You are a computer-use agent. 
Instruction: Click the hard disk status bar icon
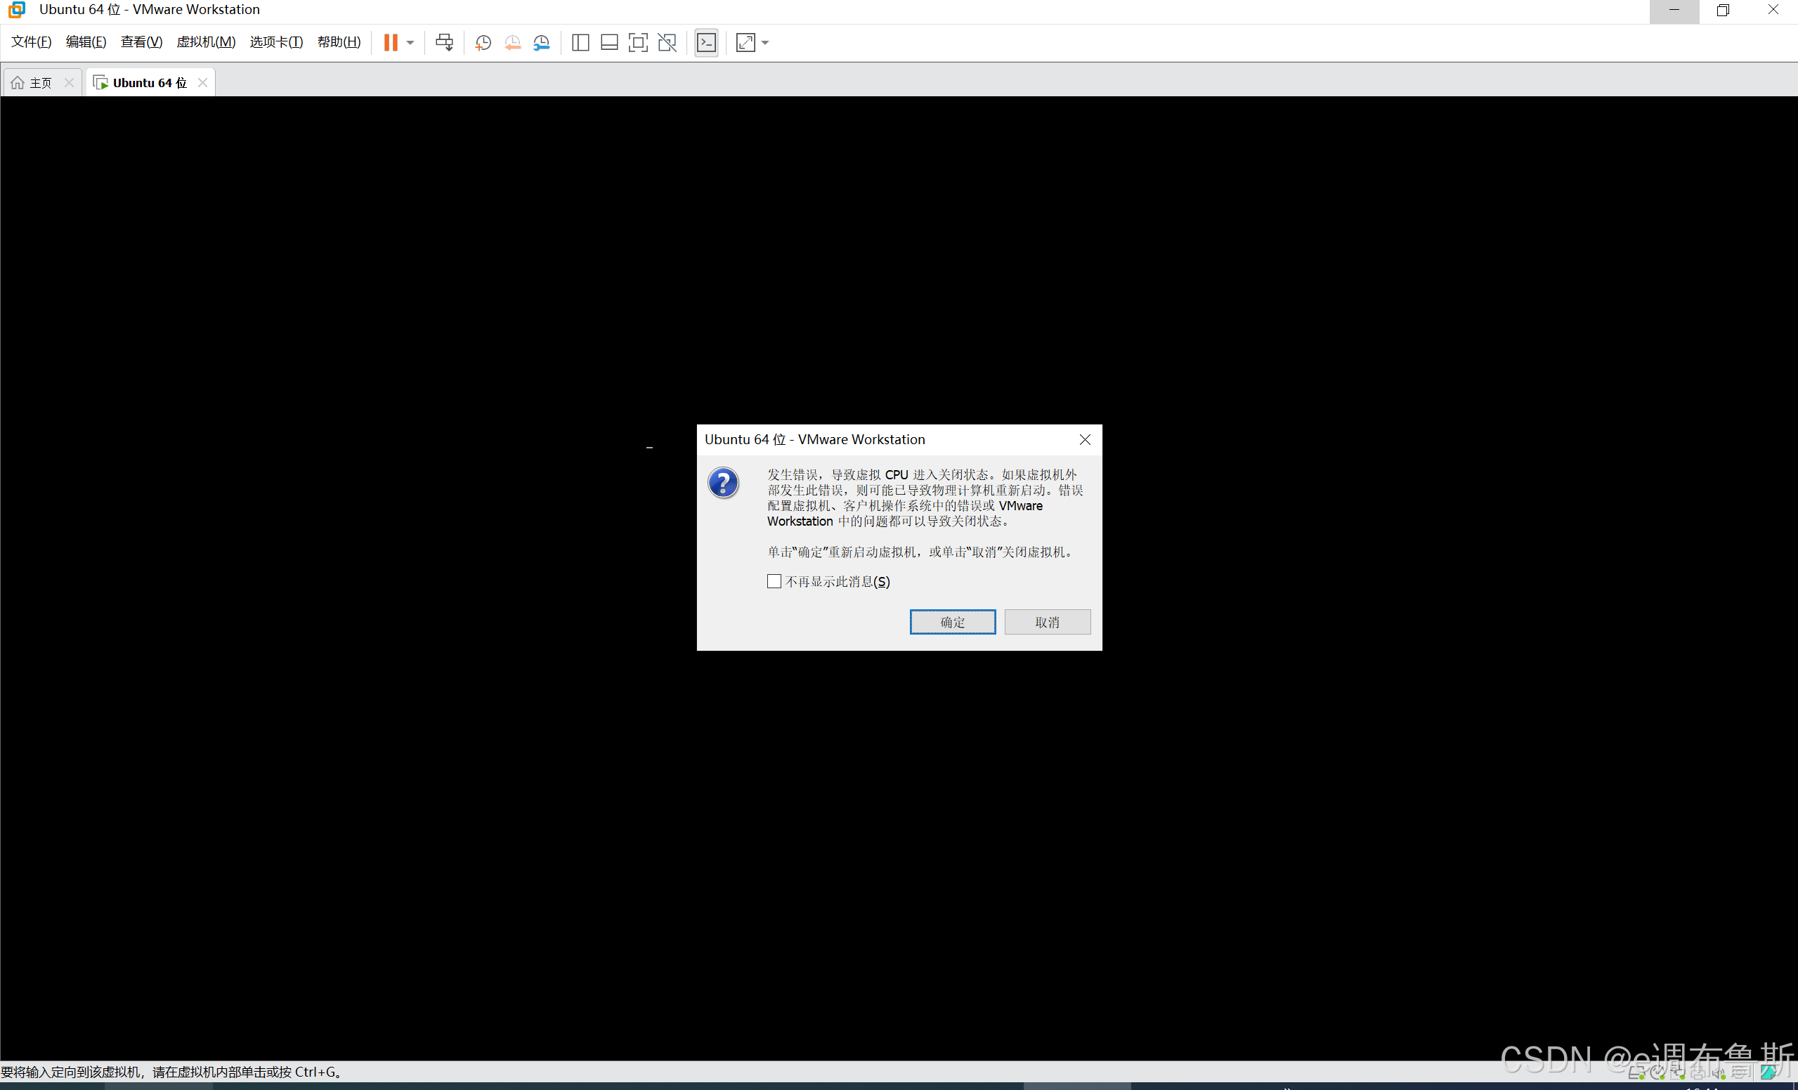(x=1636, y=1073)
